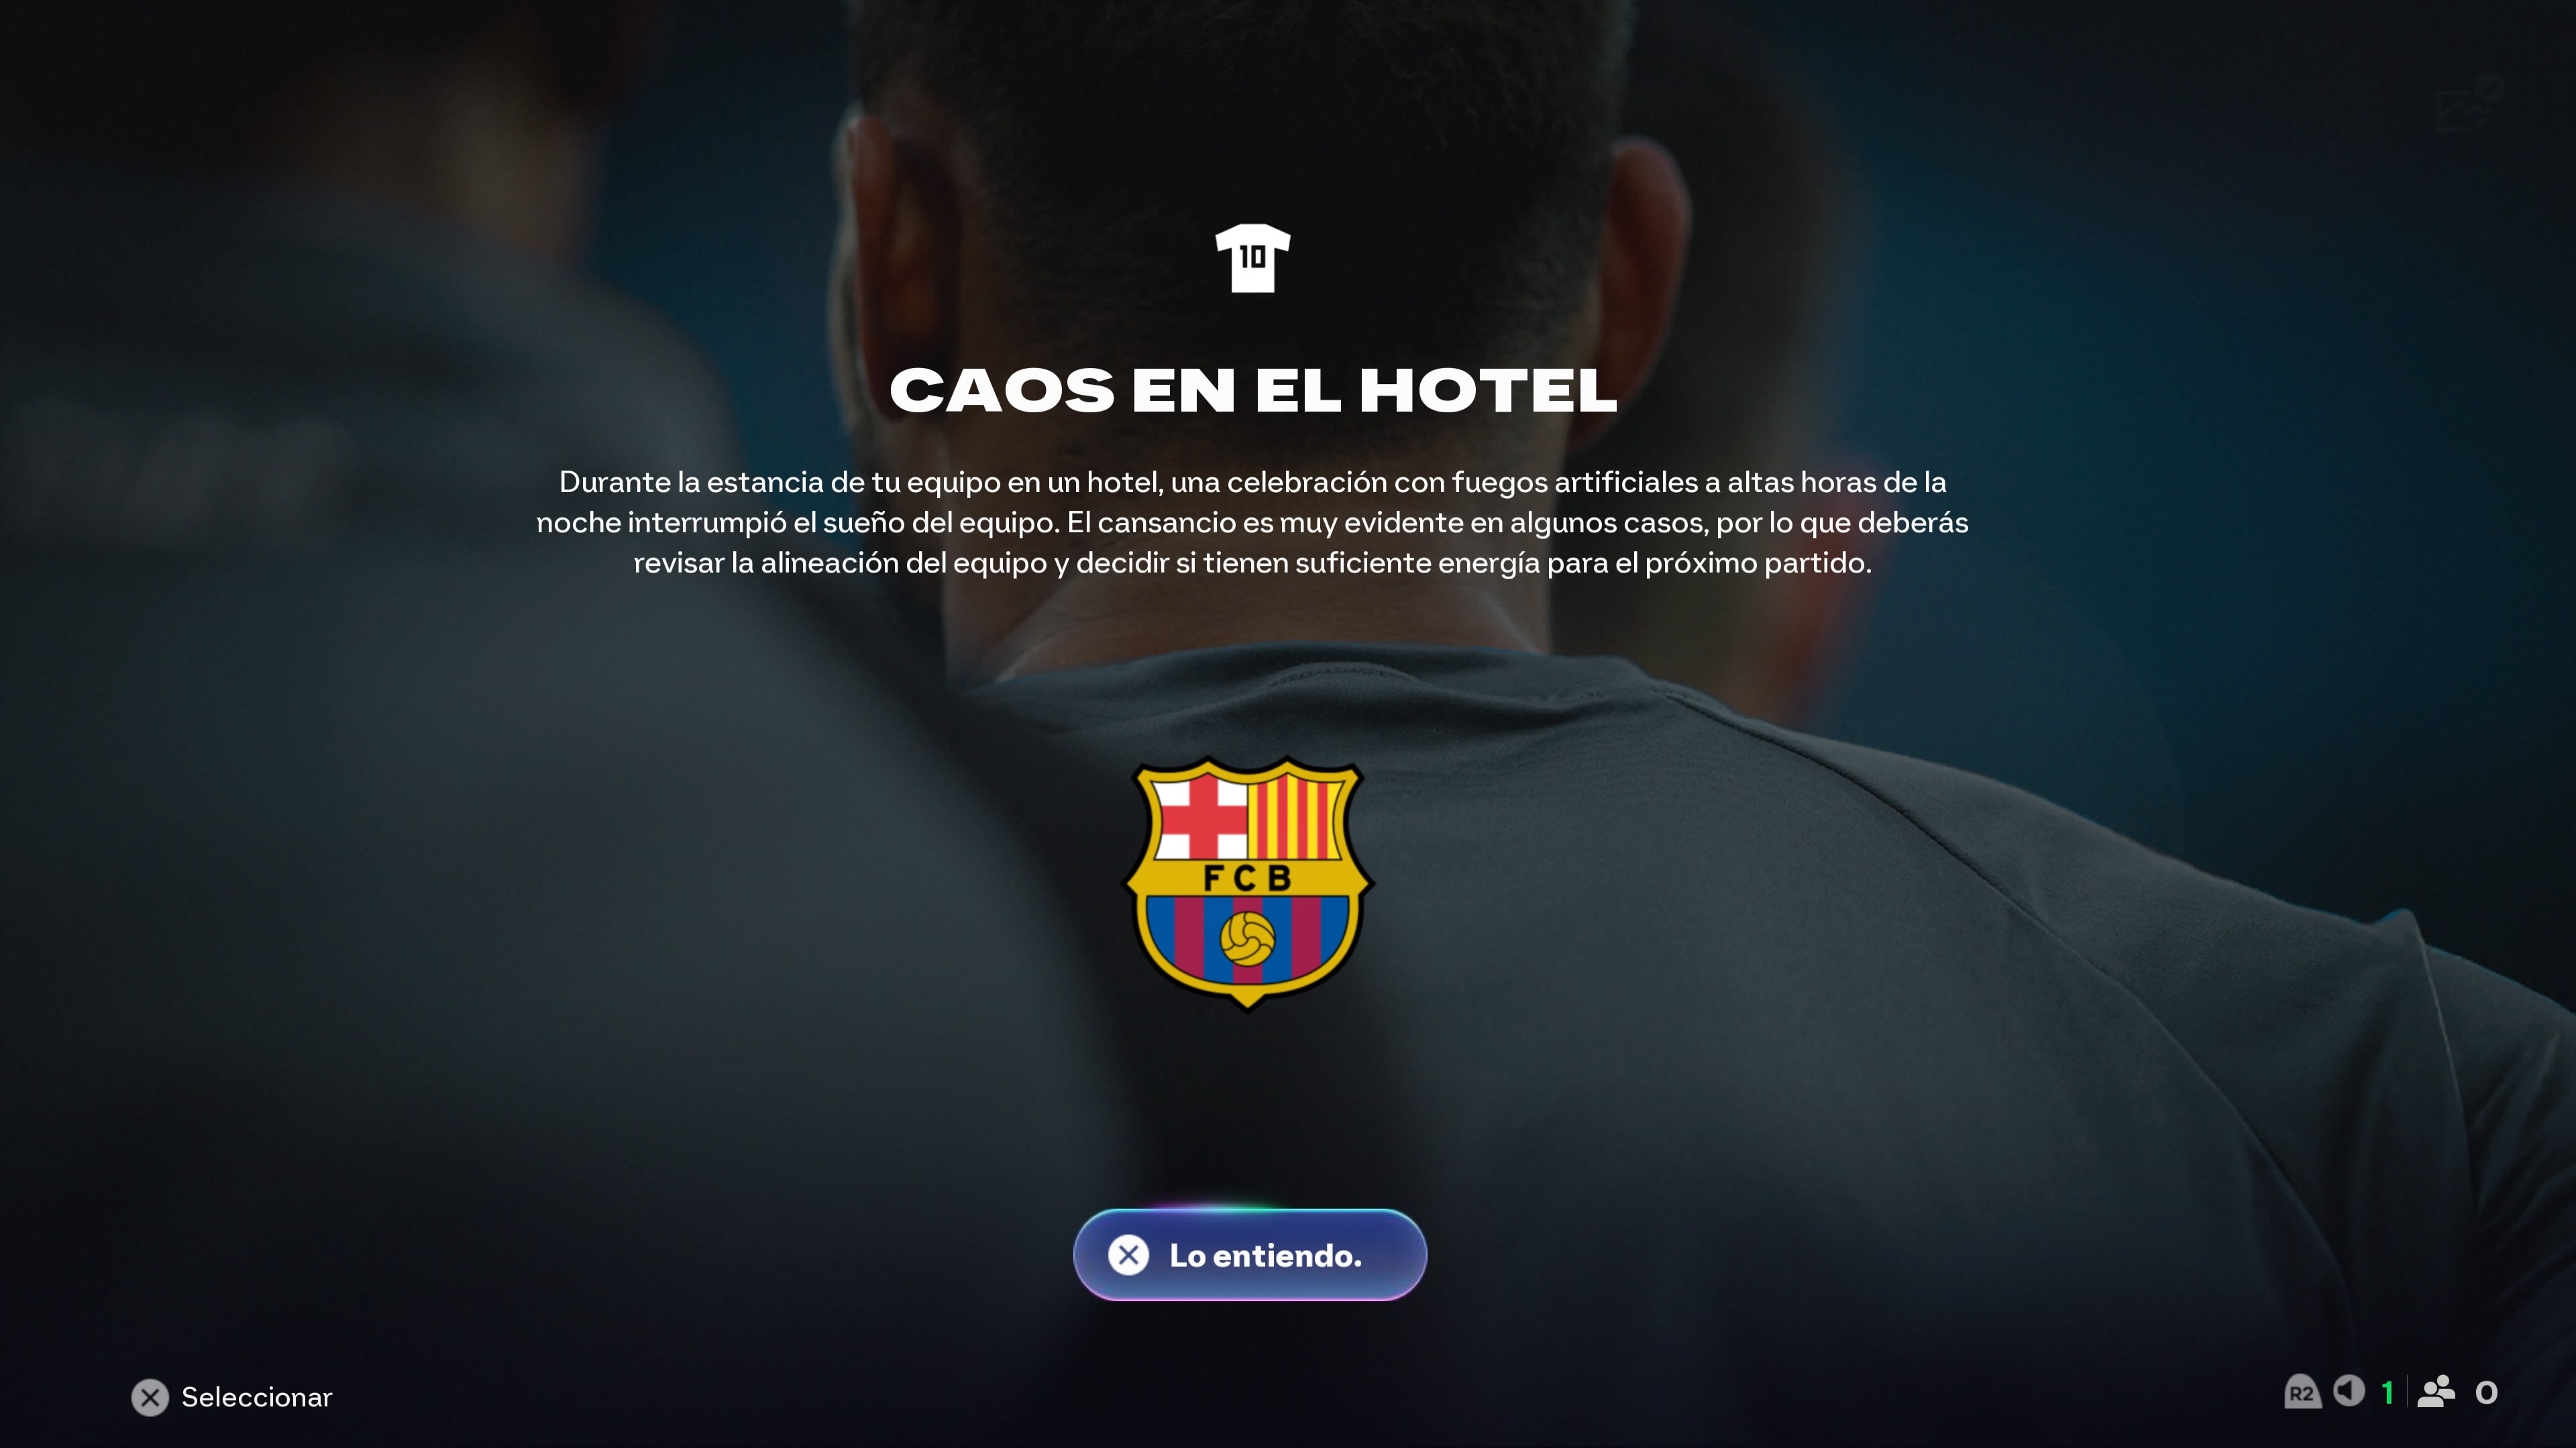Image resolution: width=2576 pixels, height=1448 pixels.
Task: Click the online friends people icon
Action: tap(2436, 1391)
